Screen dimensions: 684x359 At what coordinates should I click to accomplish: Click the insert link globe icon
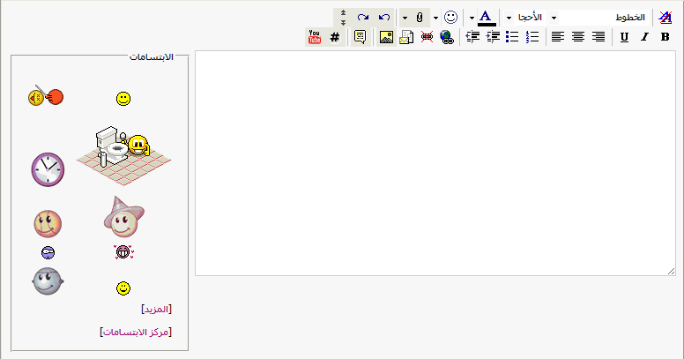tap(447, 37)
